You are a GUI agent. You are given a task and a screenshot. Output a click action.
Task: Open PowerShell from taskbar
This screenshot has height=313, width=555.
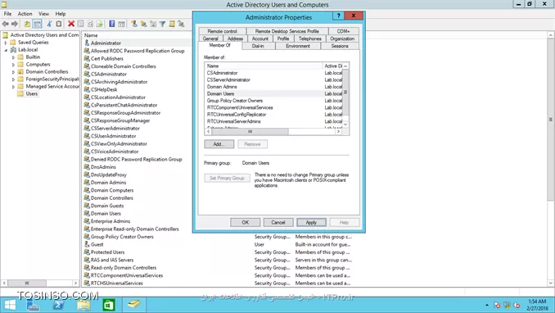click(x=58, y=305)
